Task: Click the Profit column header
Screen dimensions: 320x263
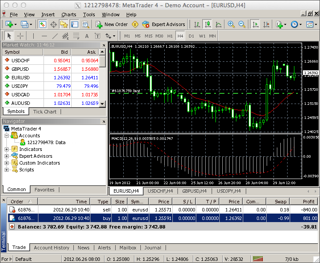Action: point(304,202)
